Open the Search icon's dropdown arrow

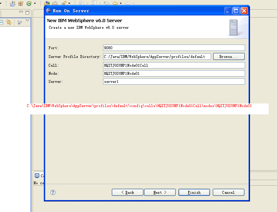click(x=69, y=4)
